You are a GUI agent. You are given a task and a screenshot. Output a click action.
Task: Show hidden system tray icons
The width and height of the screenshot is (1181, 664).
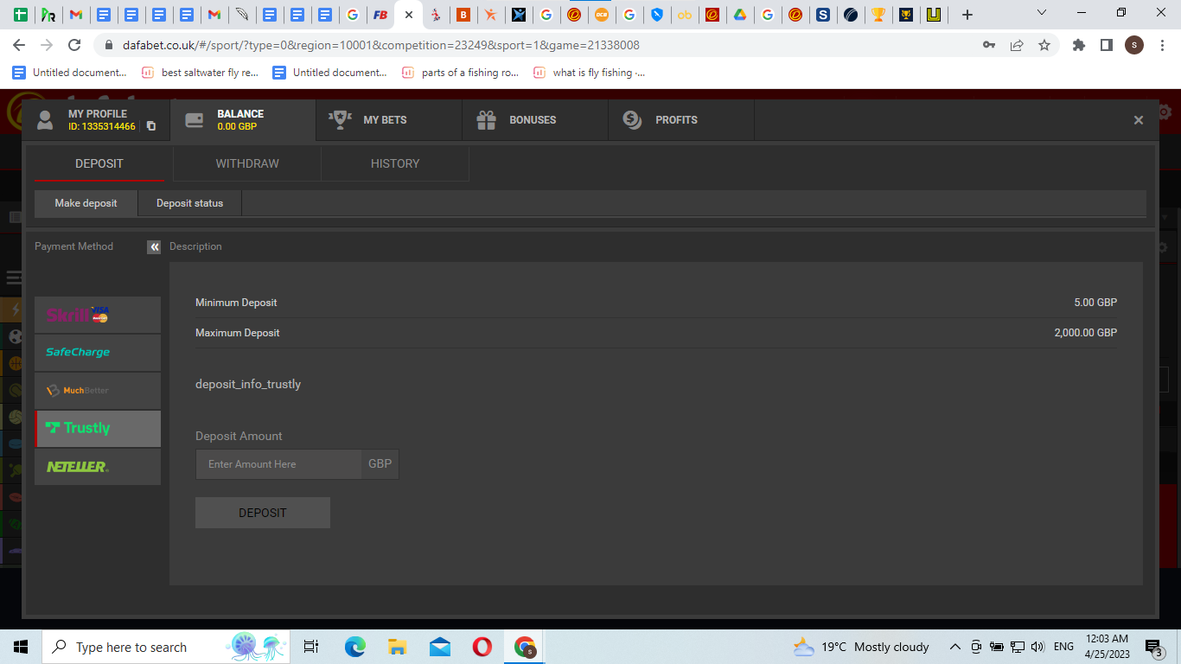pos(955,647)
